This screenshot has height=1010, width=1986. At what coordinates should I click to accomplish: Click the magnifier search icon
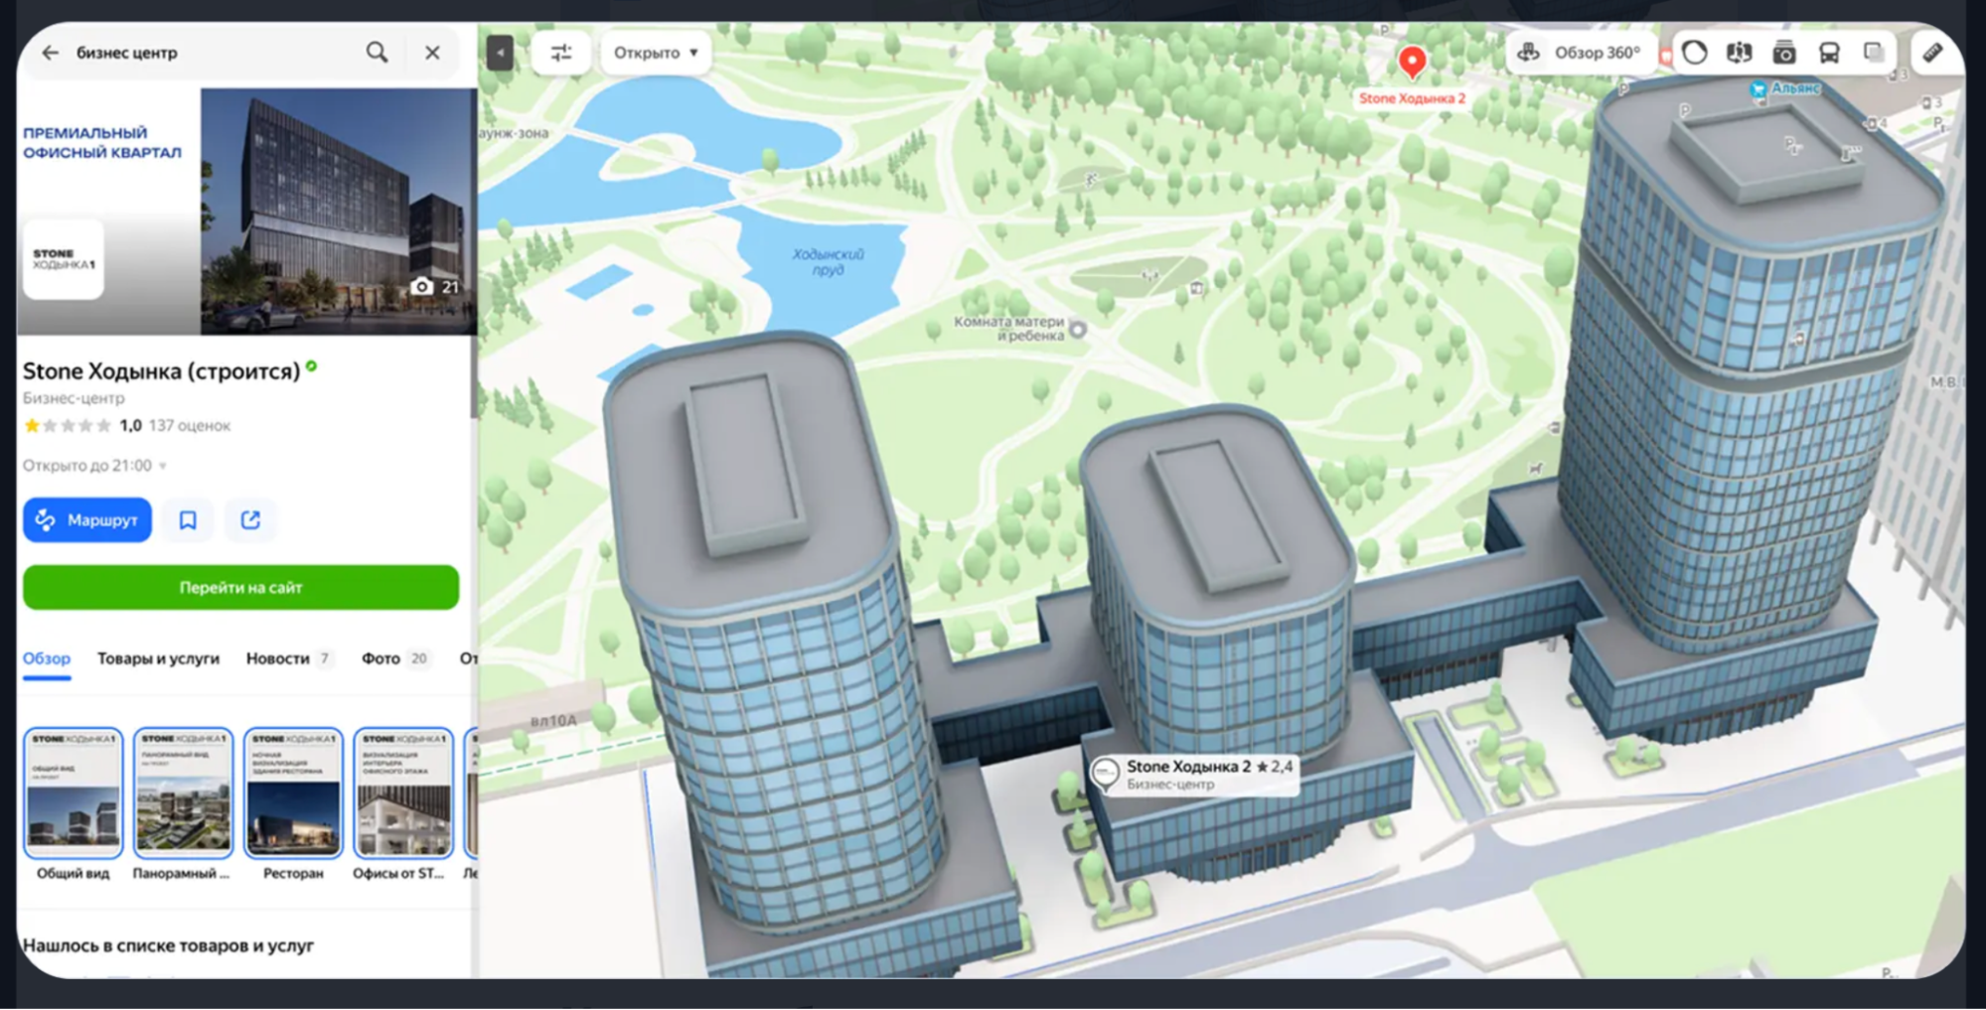[x=377, y=53]
